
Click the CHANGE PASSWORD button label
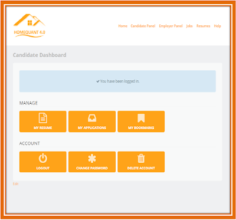point(92,168)
